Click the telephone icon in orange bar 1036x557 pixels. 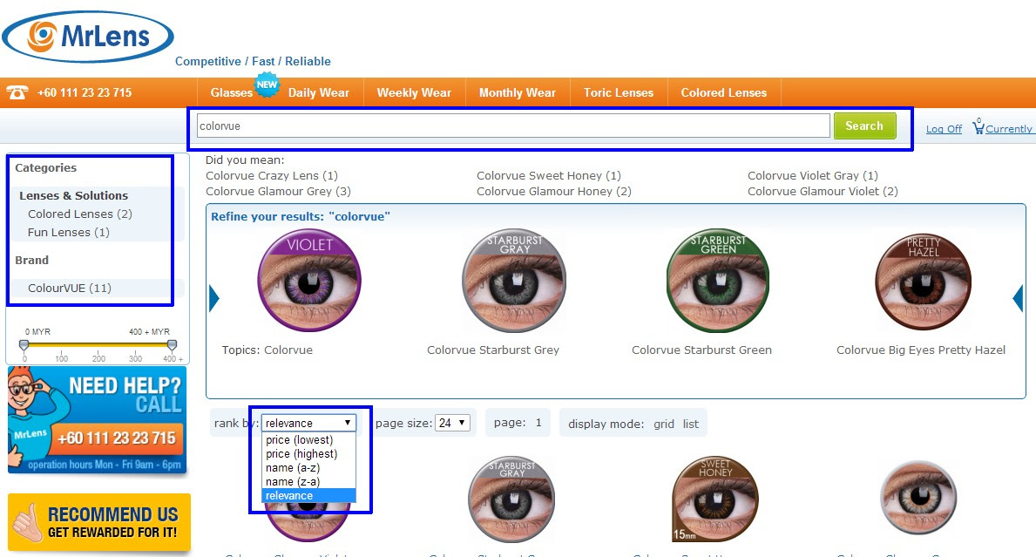pyautogui.click(x=17, y=92)
